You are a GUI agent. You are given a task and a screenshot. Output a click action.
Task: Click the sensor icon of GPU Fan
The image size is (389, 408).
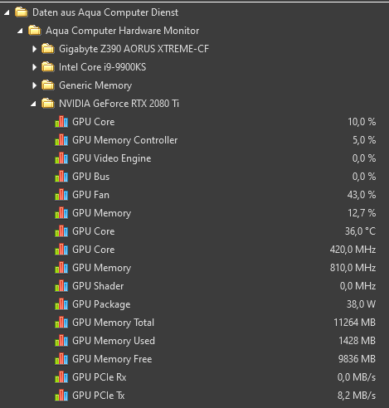click(x=61, y=195)
